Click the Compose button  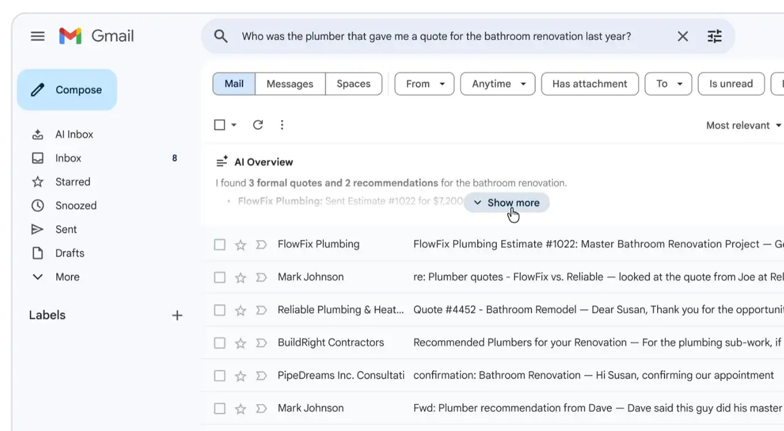point(67,90)
